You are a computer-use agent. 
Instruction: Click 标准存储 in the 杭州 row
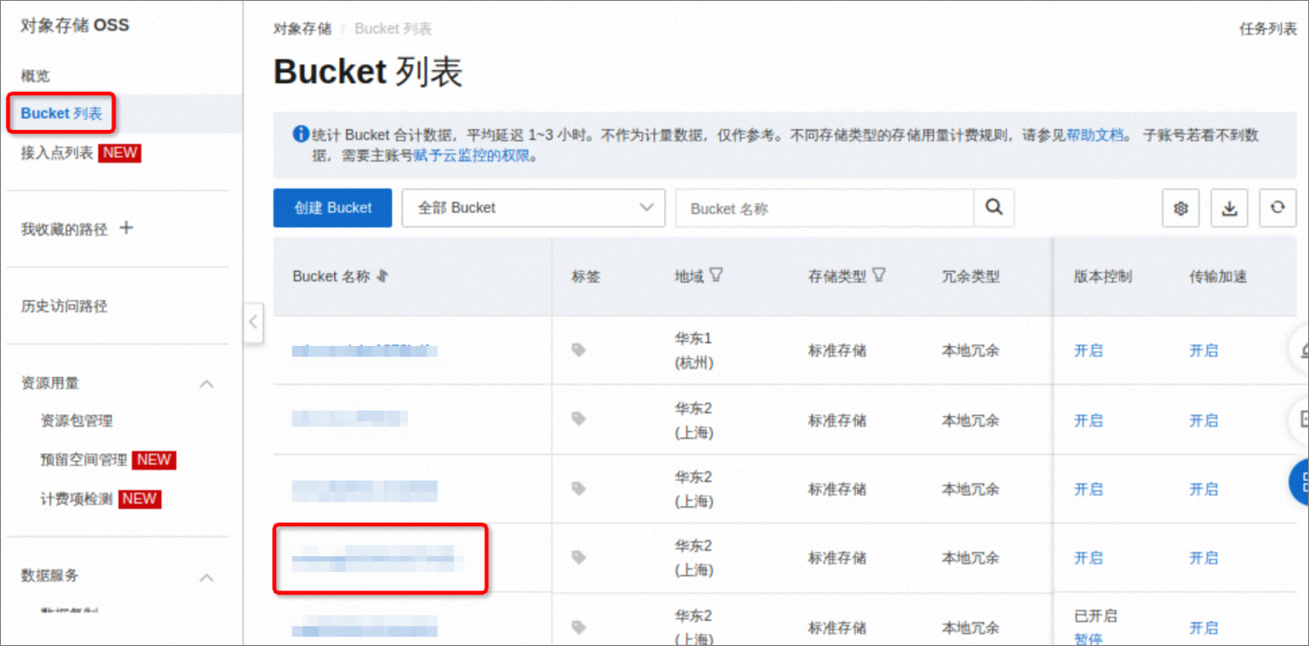(837, 351)
